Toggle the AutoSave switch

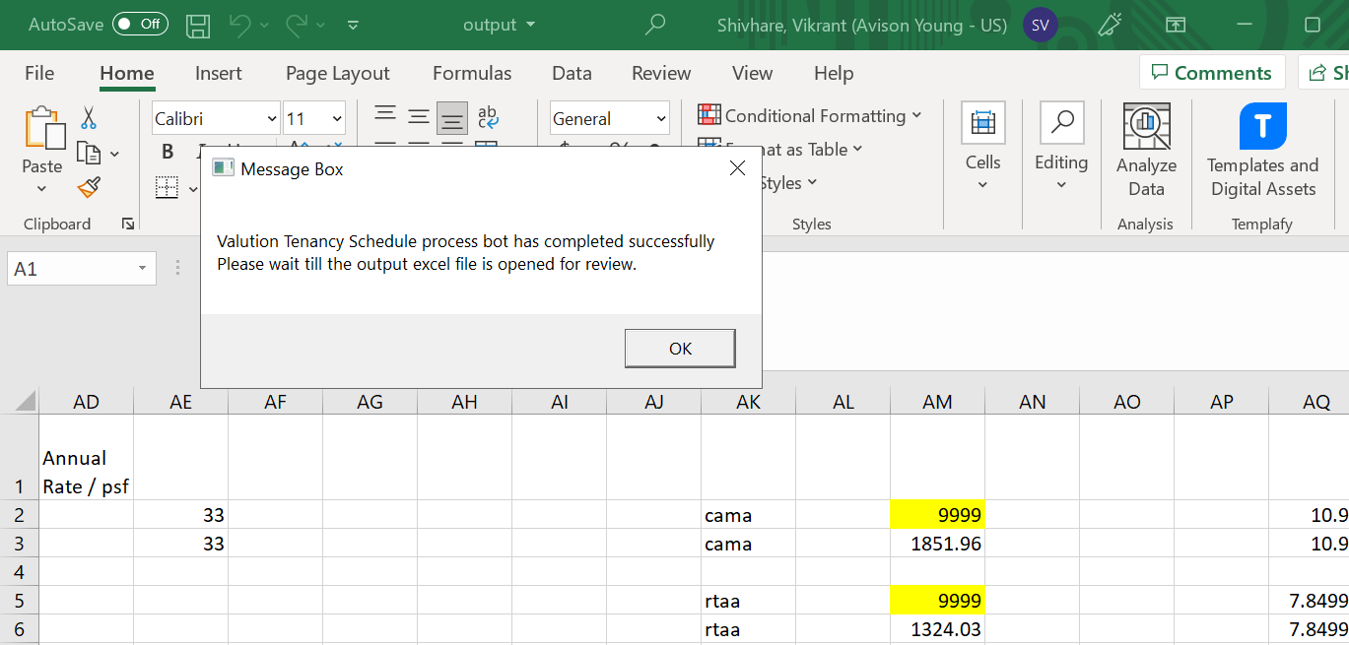coord(140,25)
